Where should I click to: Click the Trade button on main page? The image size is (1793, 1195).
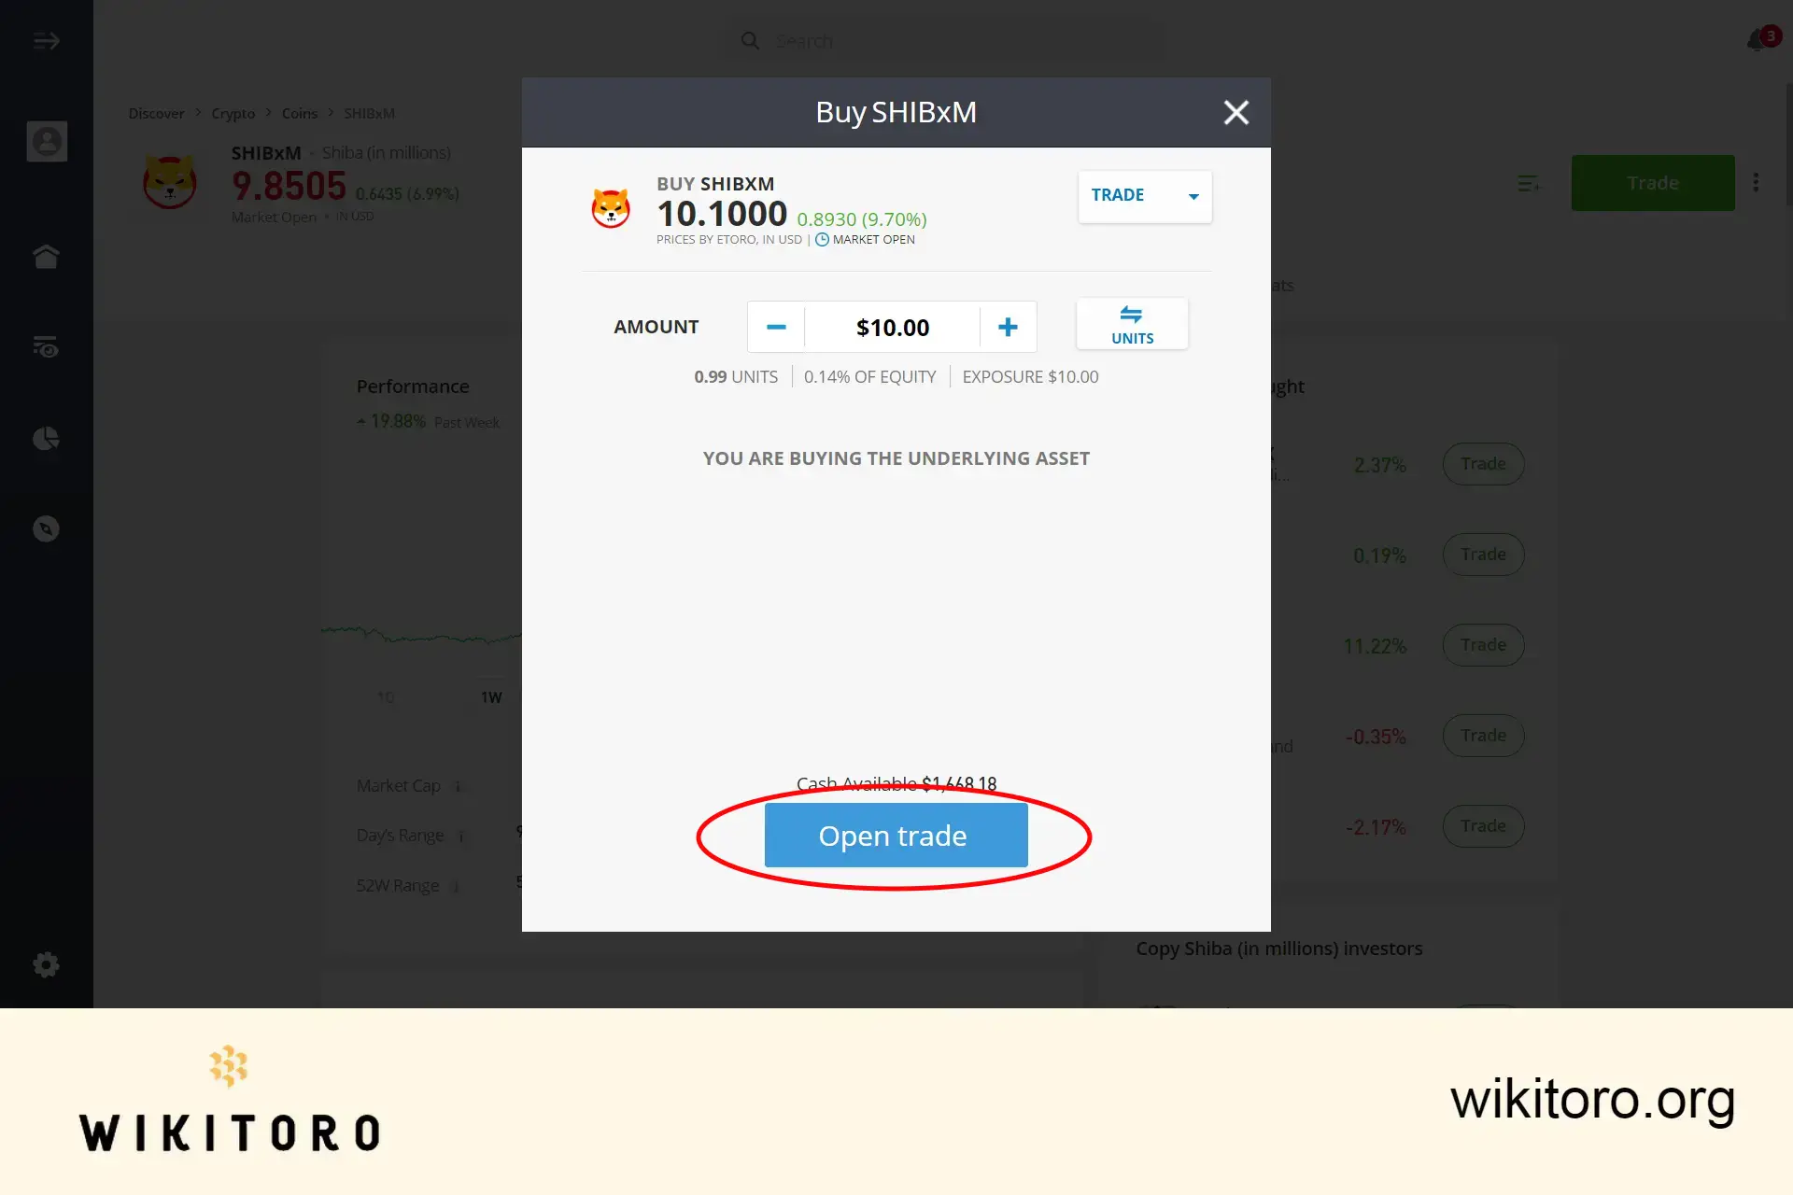pos(1653,183)
